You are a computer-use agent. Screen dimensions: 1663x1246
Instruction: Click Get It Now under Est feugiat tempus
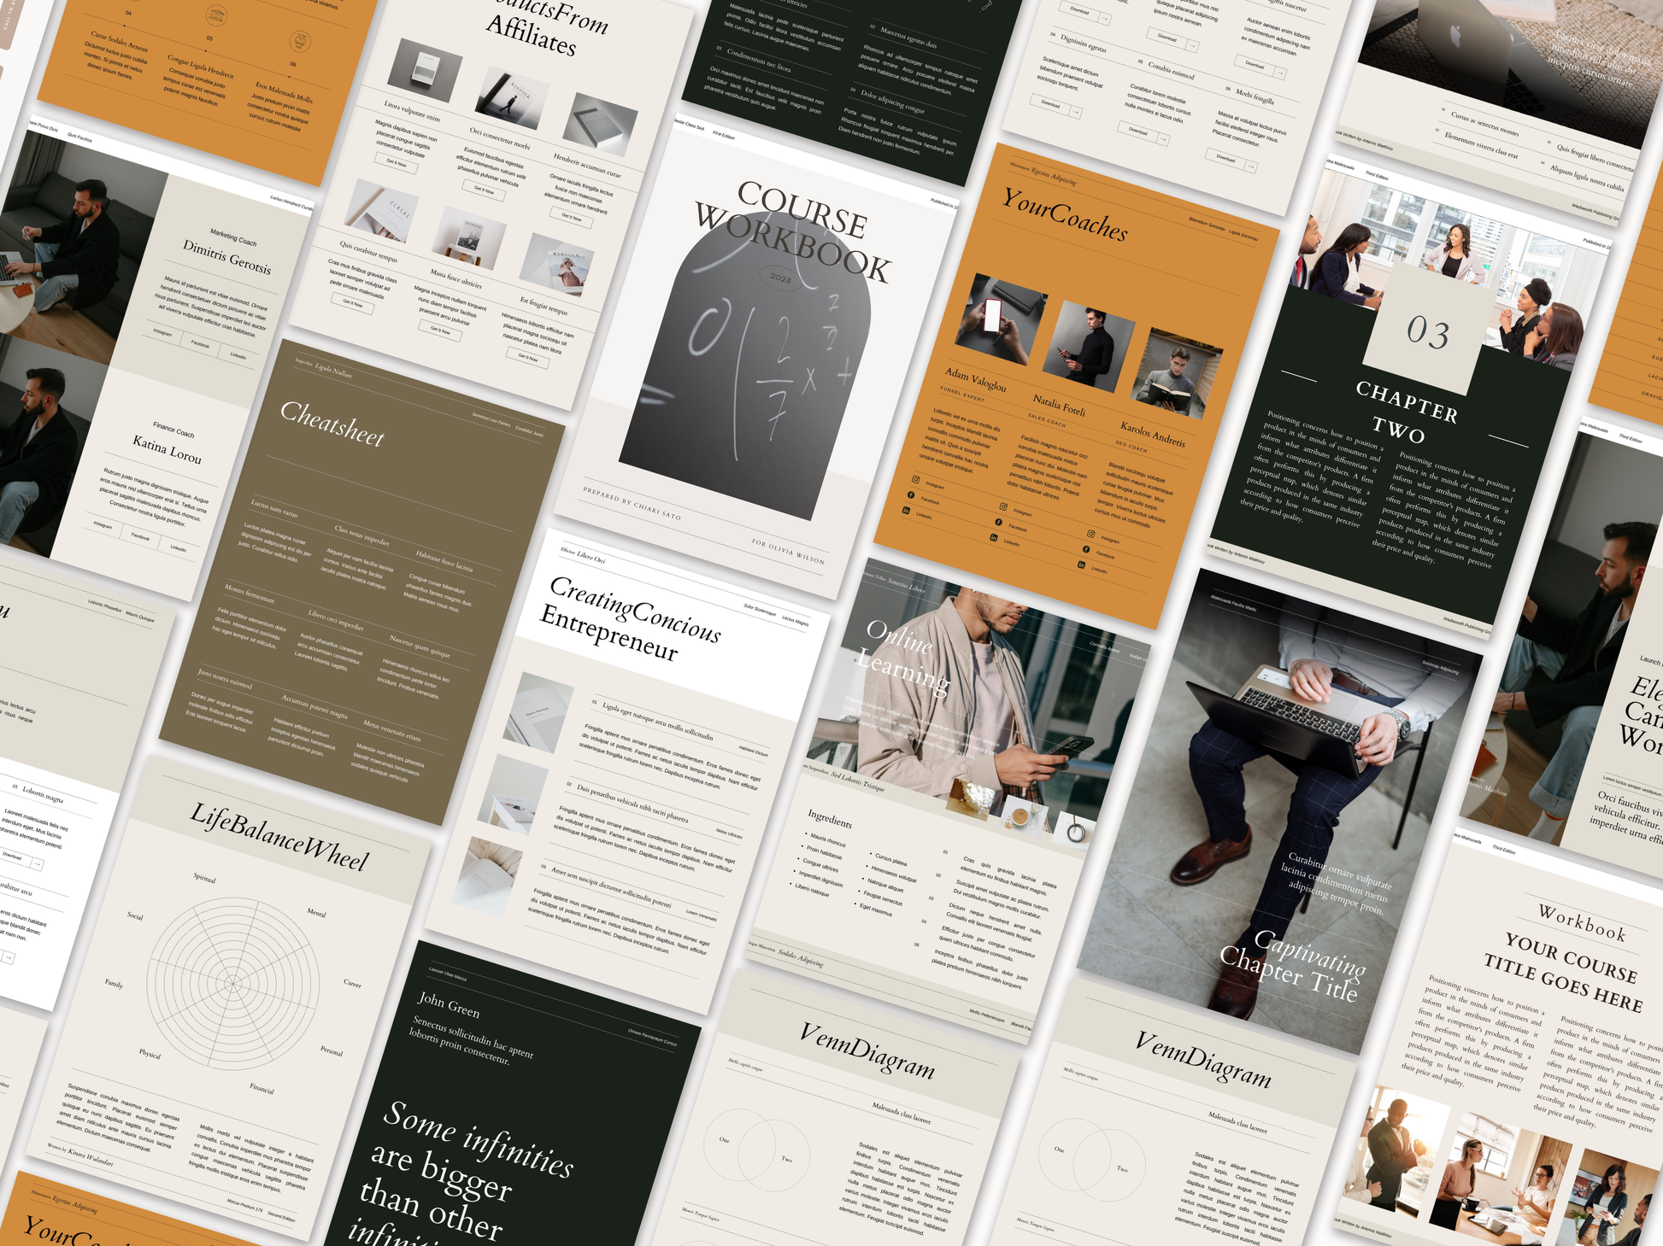tap(528, 358)
